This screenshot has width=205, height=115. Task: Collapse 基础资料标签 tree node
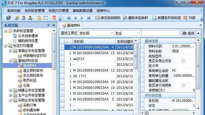[x=10, y=61]
